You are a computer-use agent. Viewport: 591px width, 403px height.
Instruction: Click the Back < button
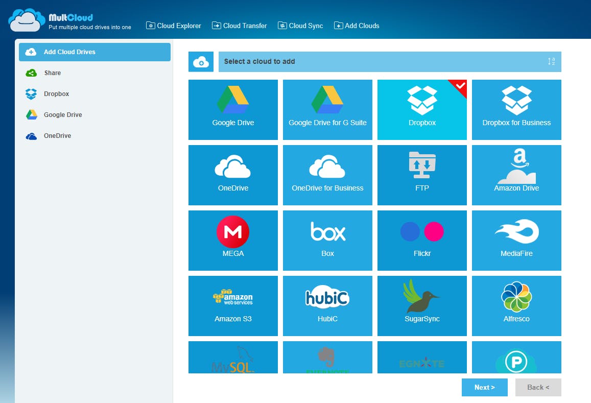(x=538, y=387)
